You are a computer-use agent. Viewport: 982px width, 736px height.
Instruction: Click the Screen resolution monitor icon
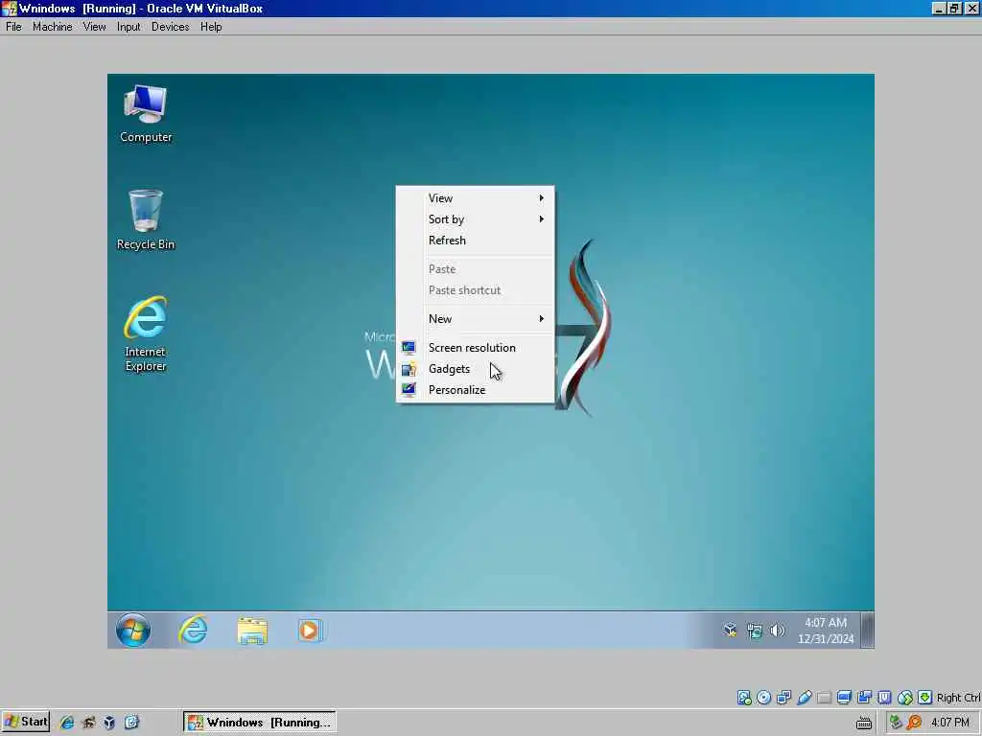pos(409,347)
